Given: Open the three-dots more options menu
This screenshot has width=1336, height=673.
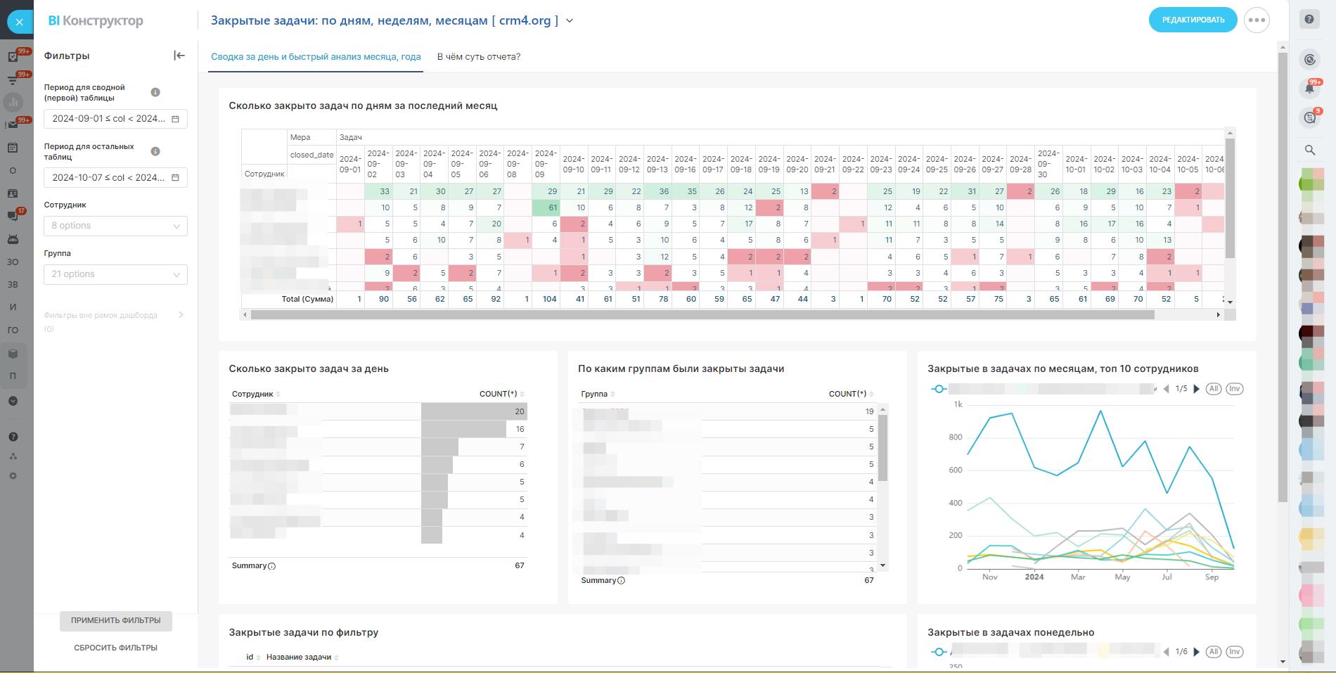Looking at the screenshot, I should point(1257,20).
